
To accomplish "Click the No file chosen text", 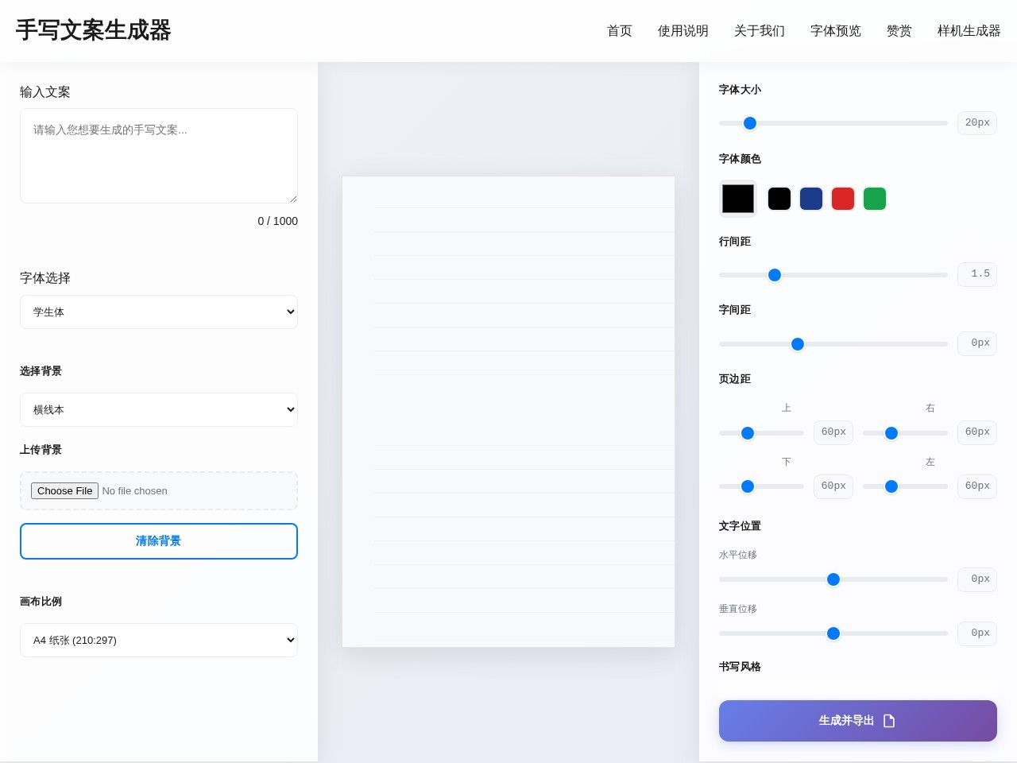I will pos(135,491).
